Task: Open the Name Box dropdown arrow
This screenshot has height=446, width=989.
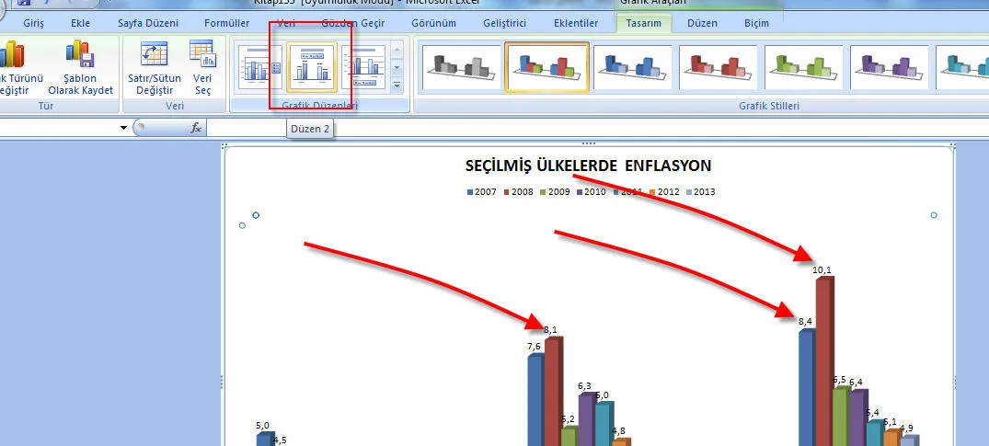Action: pos(124,128)
